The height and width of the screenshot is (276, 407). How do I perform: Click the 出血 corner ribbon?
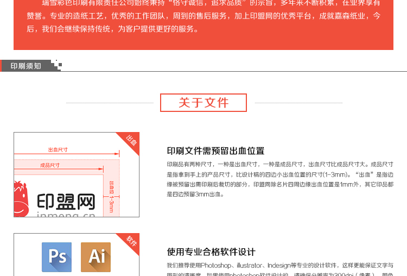pyautogui.click(x=131, y=140)
